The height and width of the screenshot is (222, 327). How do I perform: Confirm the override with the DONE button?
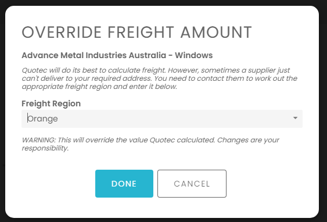pos(124,184)
